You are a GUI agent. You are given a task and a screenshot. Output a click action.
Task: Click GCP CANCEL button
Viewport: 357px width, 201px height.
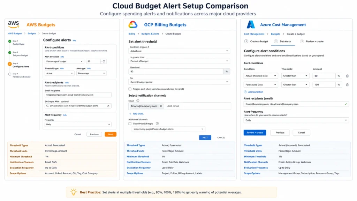(x=221, y=137)
